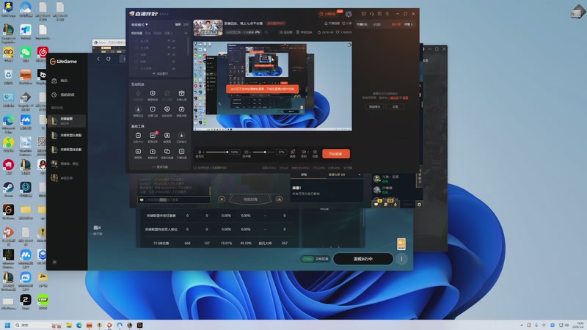Toggle visibility of the last source row

174,68
